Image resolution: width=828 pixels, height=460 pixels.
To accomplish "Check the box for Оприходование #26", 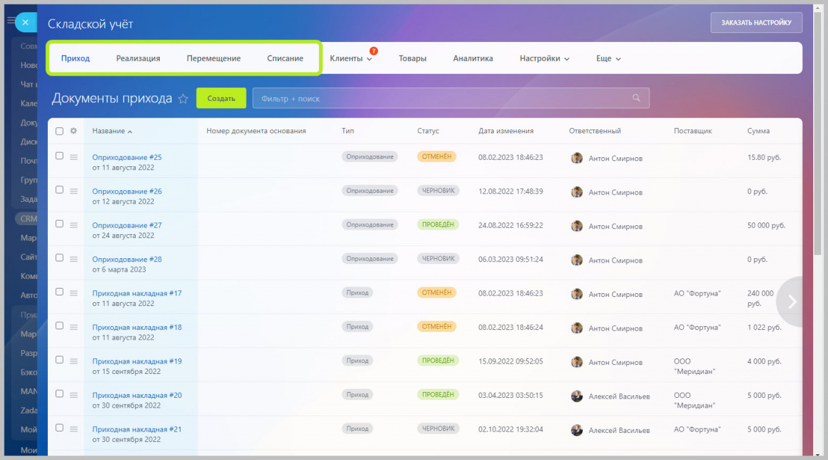I will (60, 190).
